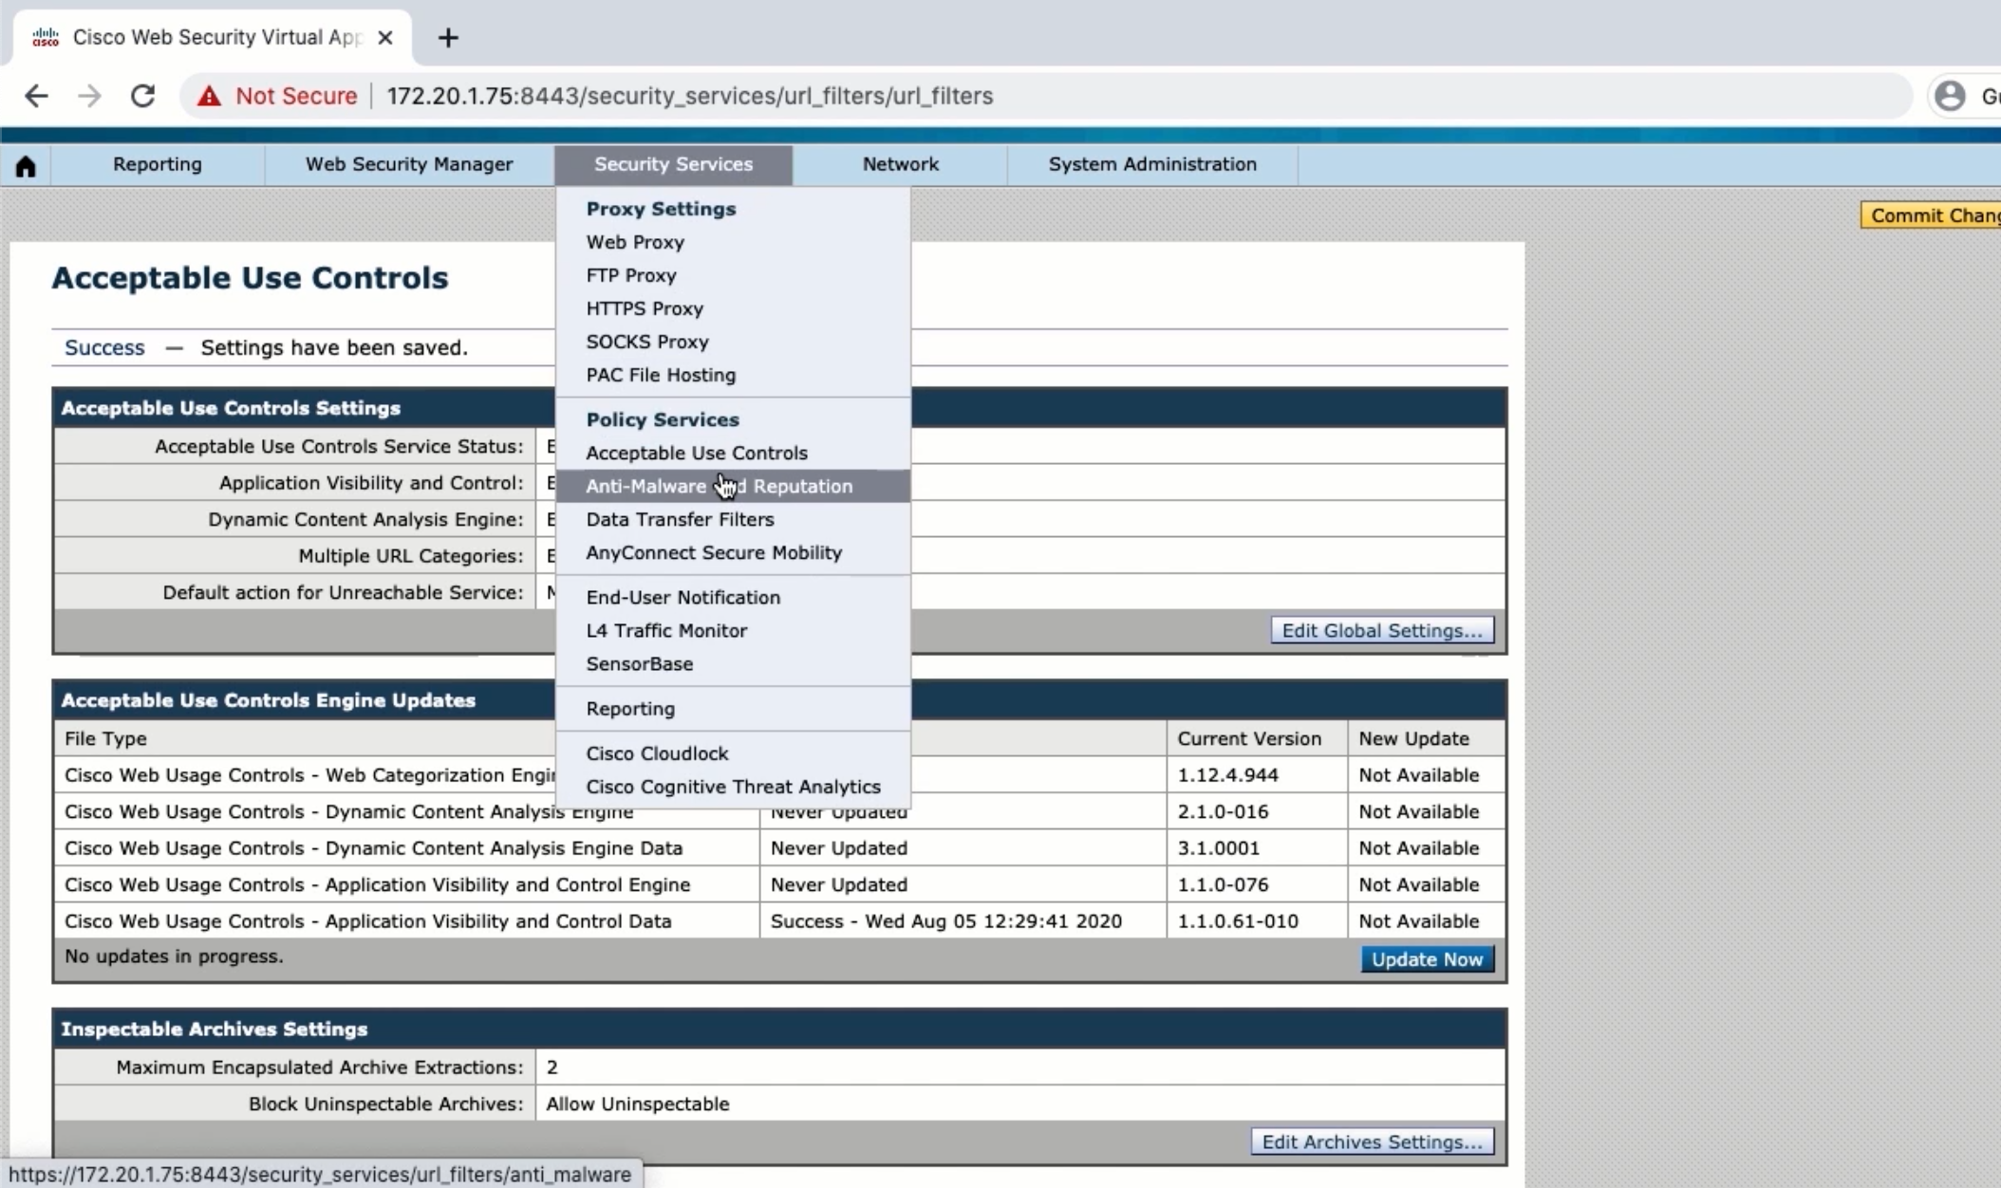Click the Multiple URL Categories label
This screenshot has height=1188, width=2001.
click(410, 556)
